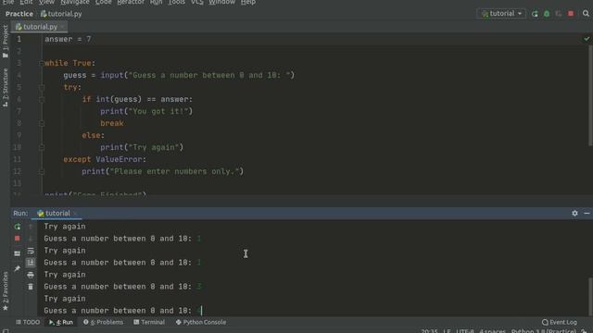This screenshot has height=333, width=593.
Task: Open the Tools menu
Action: pos(177,2)
